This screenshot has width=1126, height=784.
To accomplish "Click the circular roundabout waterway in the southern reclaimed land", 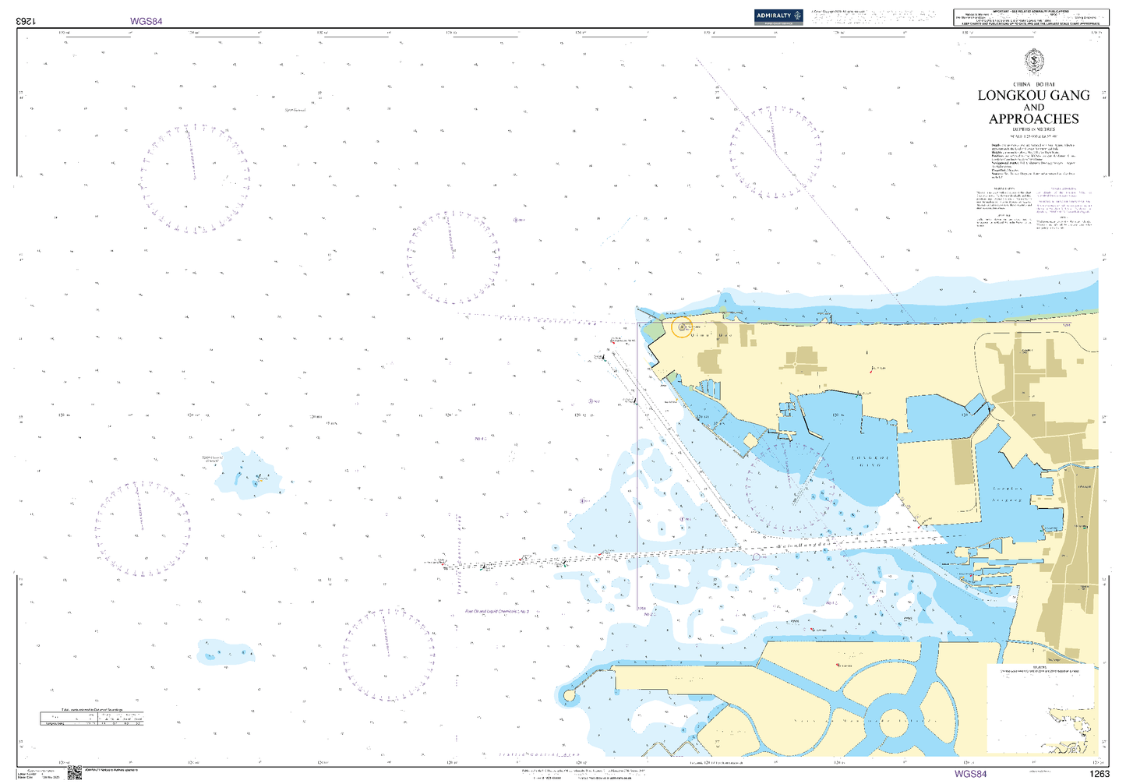I will click(890, 722).
